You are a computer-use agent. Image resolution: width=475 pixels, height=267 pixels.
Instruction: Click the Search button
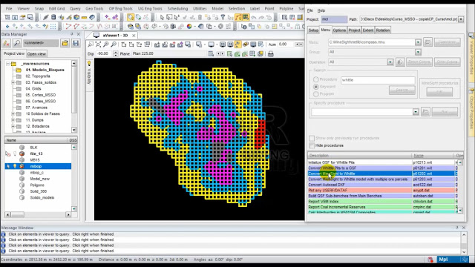tap(402, 90)
